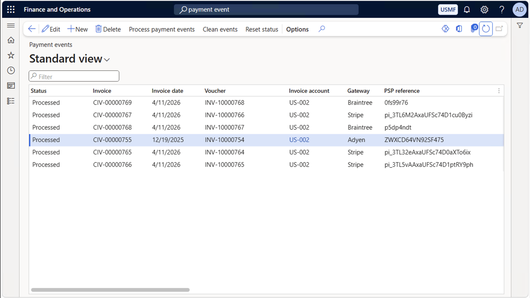This screenshot has width=530, height=298.
Task: Open the filter pane funnel icon
Action: tap(520, 25)
